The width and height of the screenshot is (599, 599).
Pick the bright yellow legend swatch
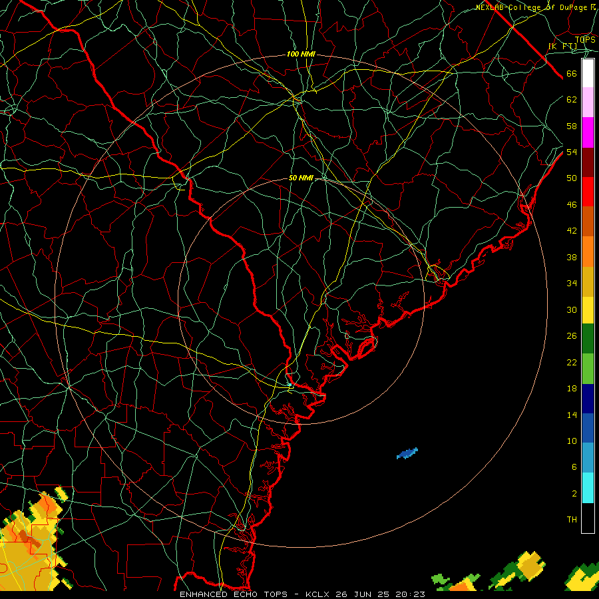pos(588,309)
